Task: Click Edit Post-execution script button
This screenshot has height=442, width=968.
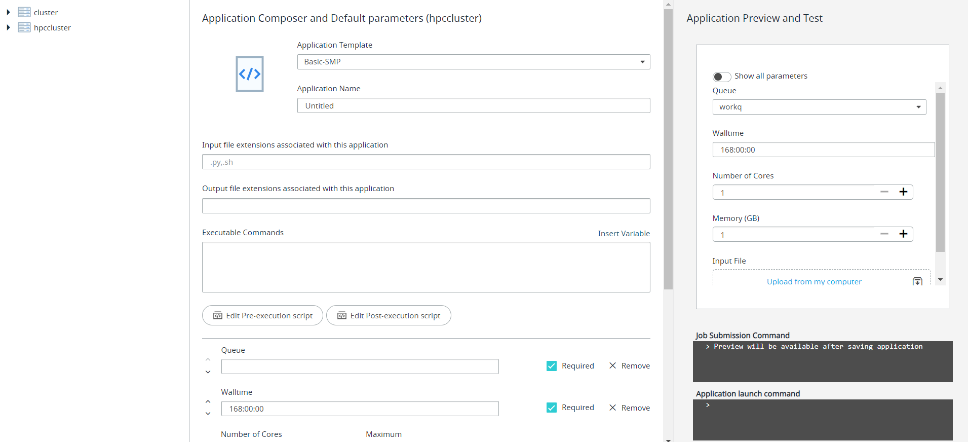Action: 389,315
